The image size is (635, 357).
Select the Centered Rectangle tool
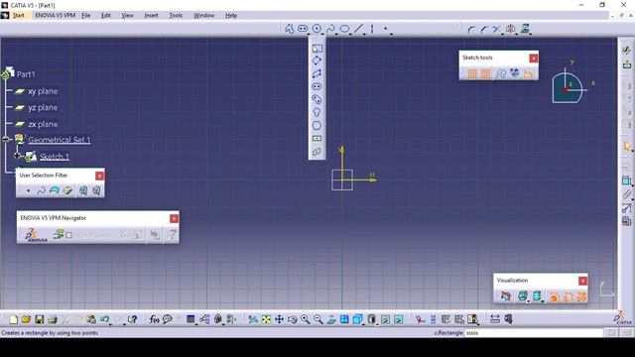tap(317, 139)
